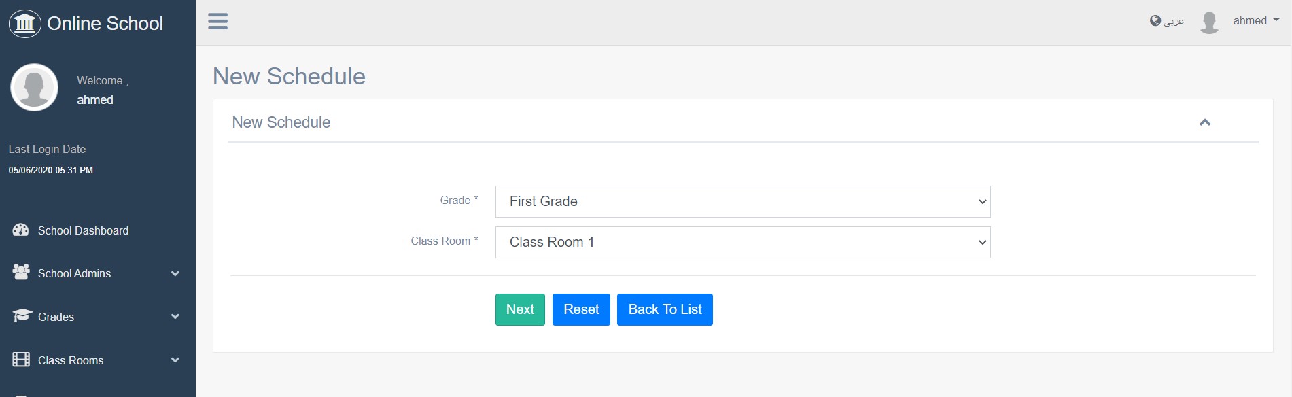
Task: Collapse the New Schedule panel
Action: (x=1204, y=122)
